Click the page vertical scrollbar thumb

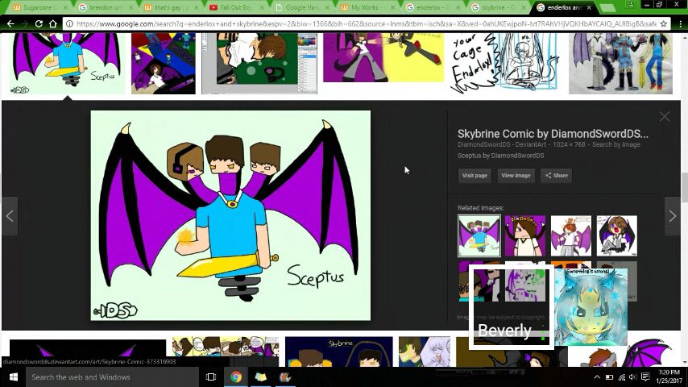[x=684, y=188]
